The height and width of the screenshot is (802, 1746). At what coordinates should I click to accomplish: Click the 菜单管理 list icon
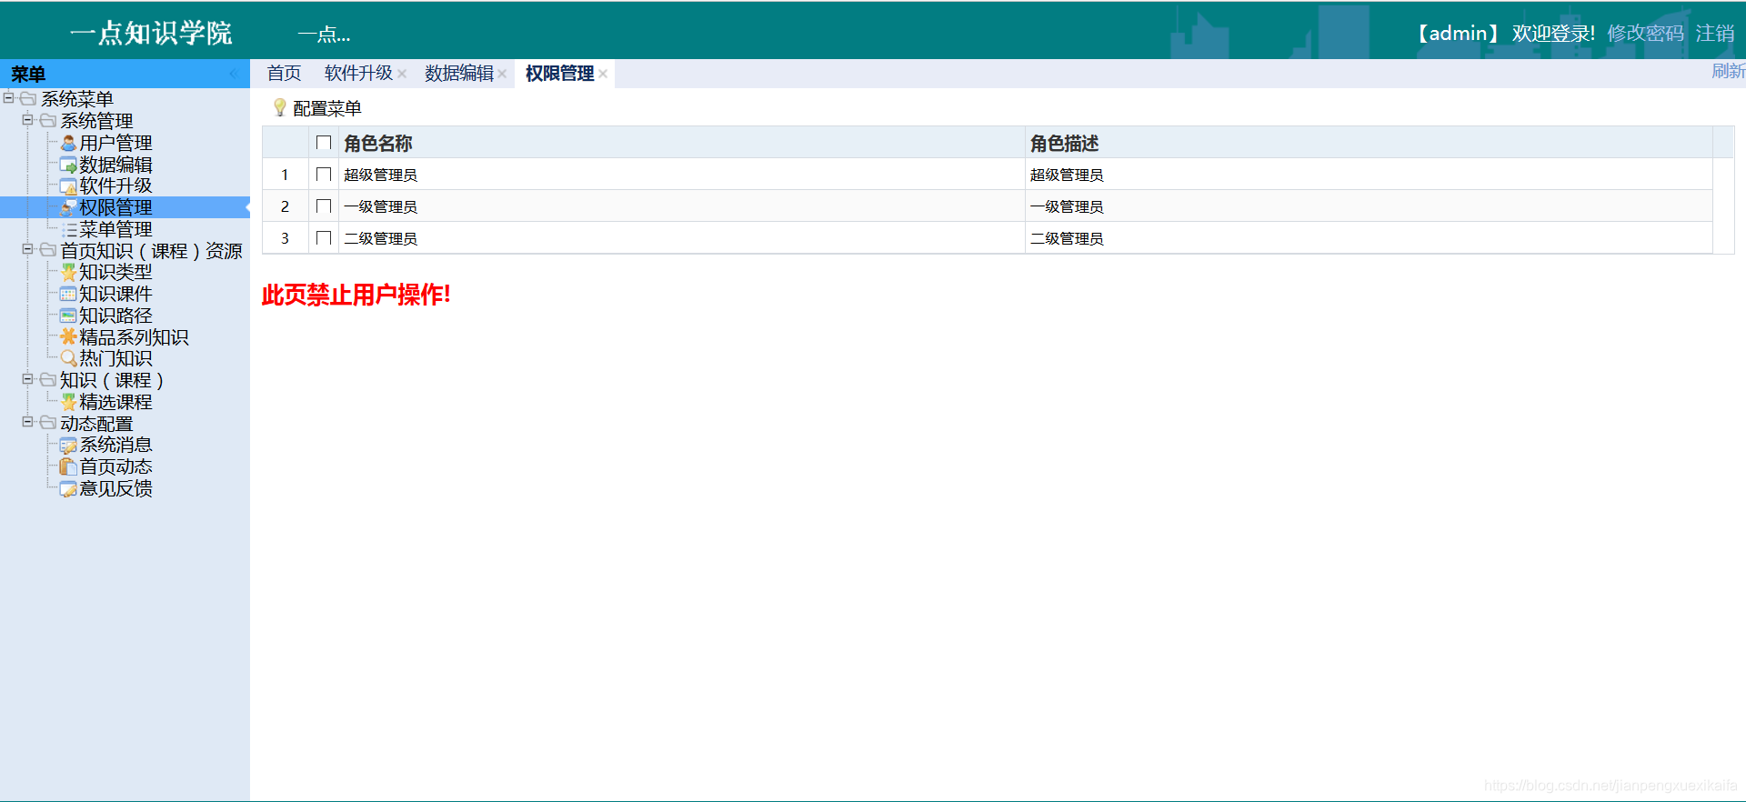point(68,230)
